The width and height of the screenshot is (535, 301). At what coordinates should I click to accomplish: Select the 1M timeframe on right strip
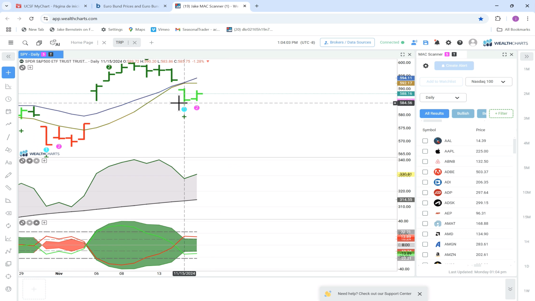526,69
